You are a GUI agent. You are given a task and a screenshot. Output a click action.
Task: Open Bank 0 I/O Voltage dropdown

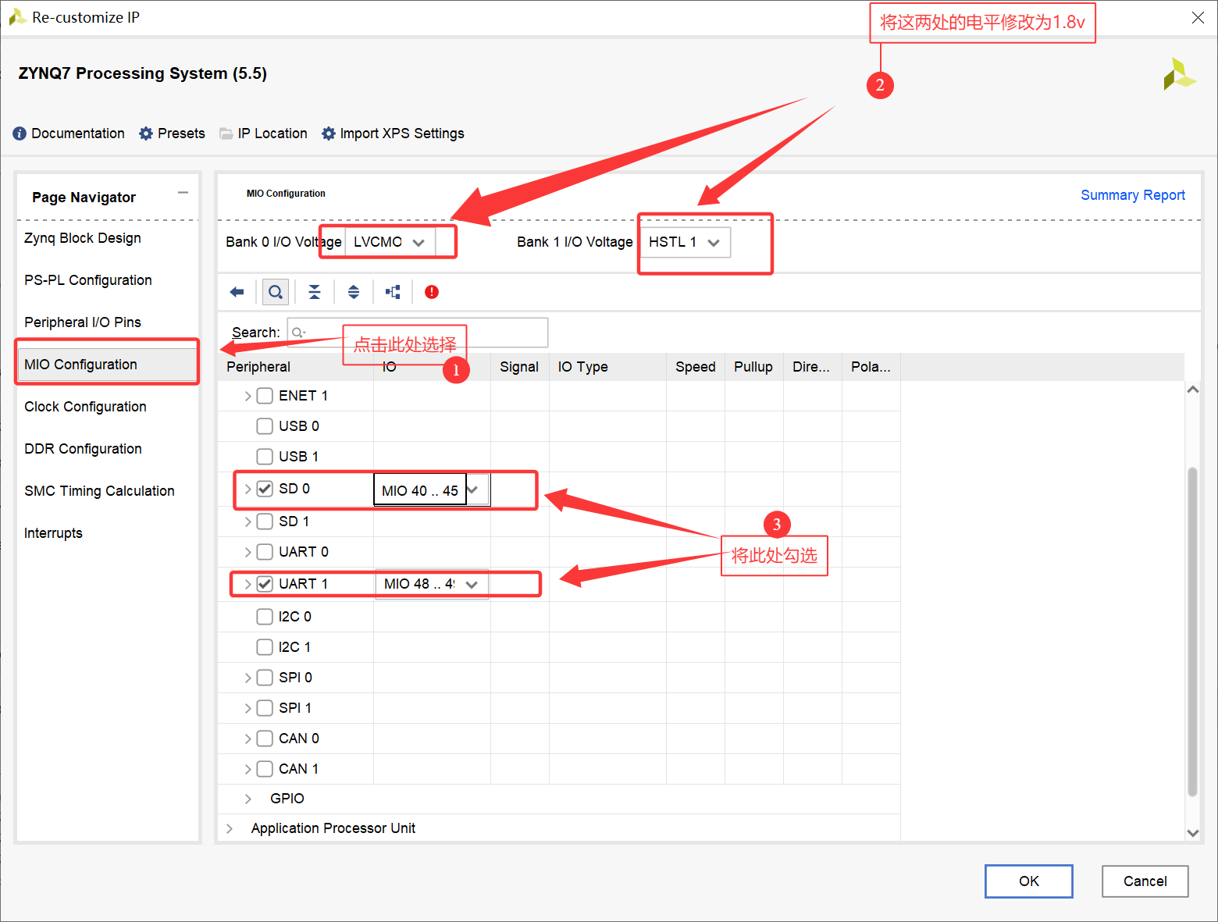point(390,242)
